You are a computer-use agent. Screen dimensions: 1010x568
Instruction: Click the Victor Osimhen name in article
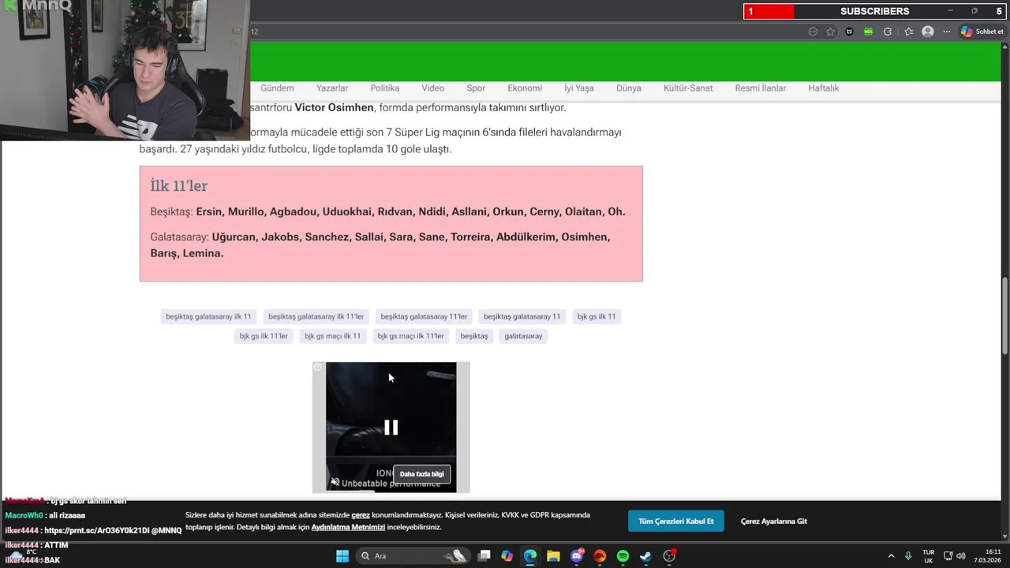pos(334,107)
